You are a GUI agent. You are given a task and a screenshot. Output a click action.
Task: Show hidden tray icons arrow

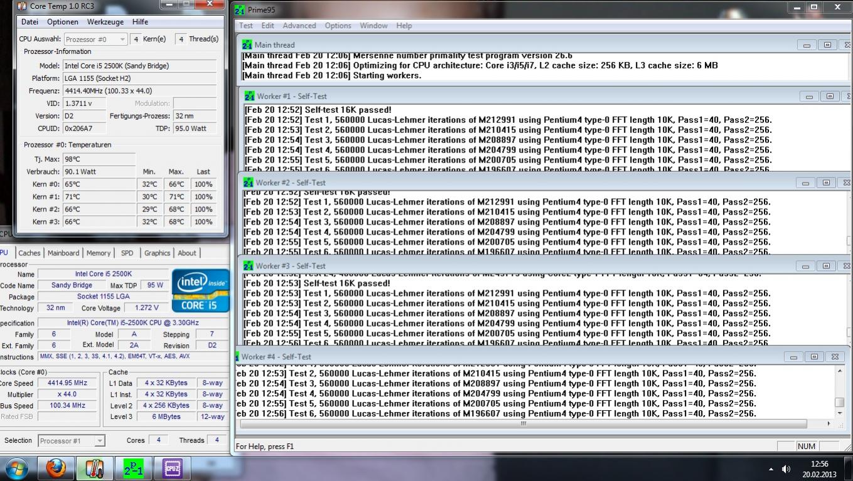771,469
